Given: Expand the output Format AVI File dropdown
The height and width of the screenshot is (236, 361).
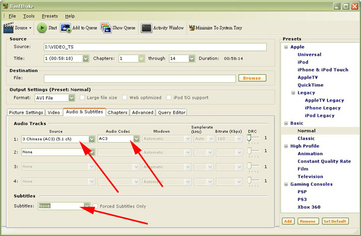Looking at the screenshot, I should point(71,97).
